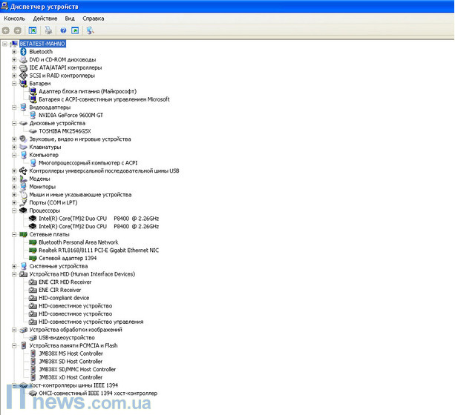Click the Forward arrow toolbar button
This screenshot has width=455, height=415.
pos(17,30)
